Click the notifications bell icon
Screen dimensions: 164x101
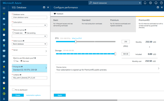tap(145, 3)
